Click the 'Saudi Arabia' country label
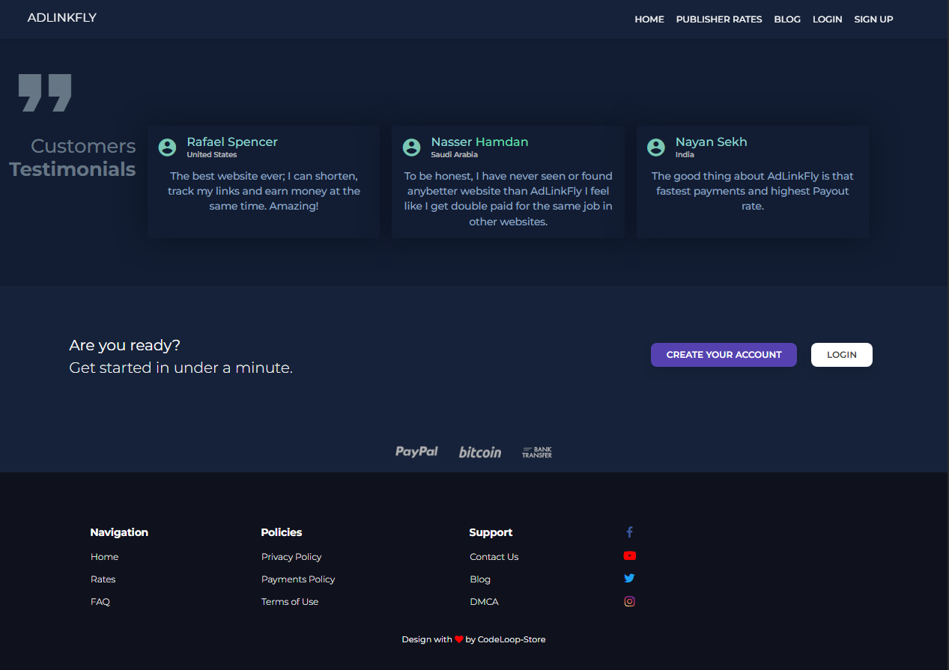Viewport: 949px width, 670px height. pos(454,155)
